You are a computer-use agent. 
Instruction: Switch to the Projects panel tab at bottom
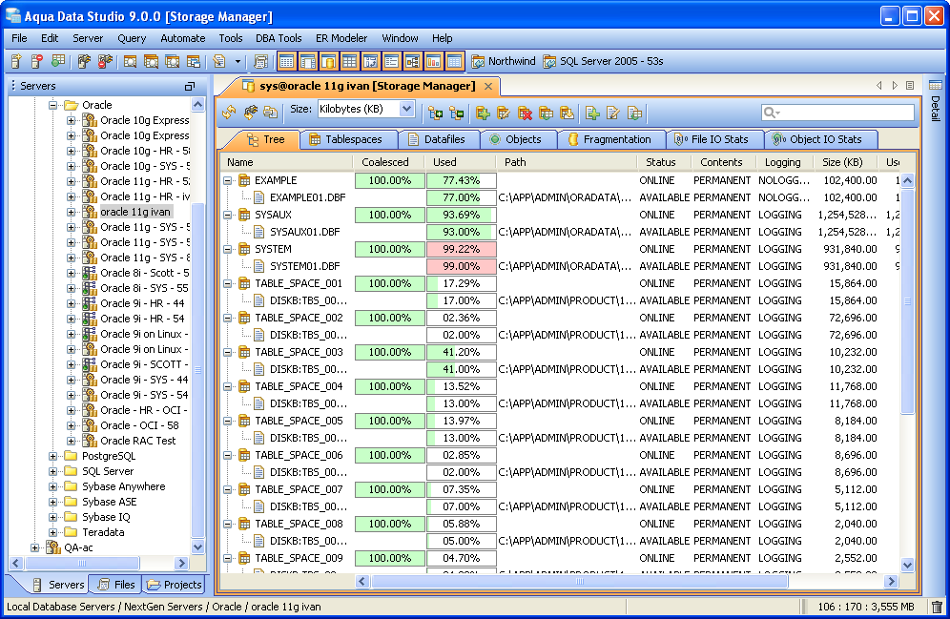point(174,585)
